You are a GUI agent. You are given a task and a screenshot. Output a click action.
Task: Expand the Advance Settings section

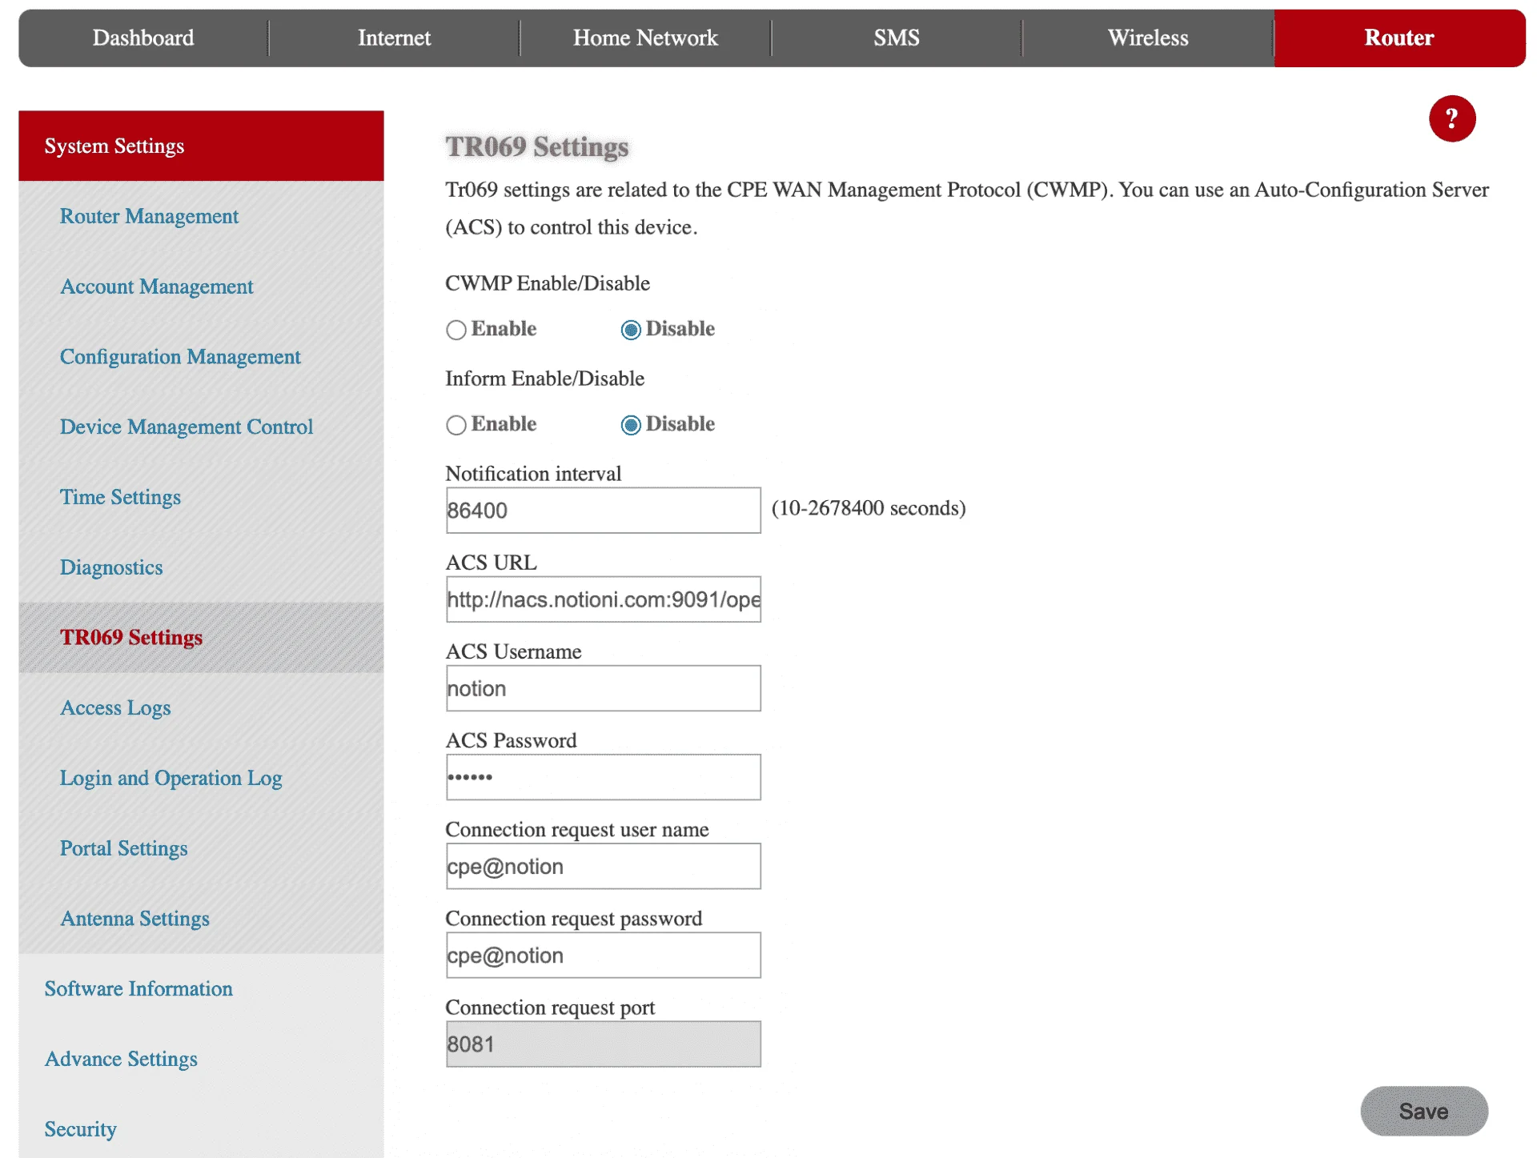(x=201, y=1059)
